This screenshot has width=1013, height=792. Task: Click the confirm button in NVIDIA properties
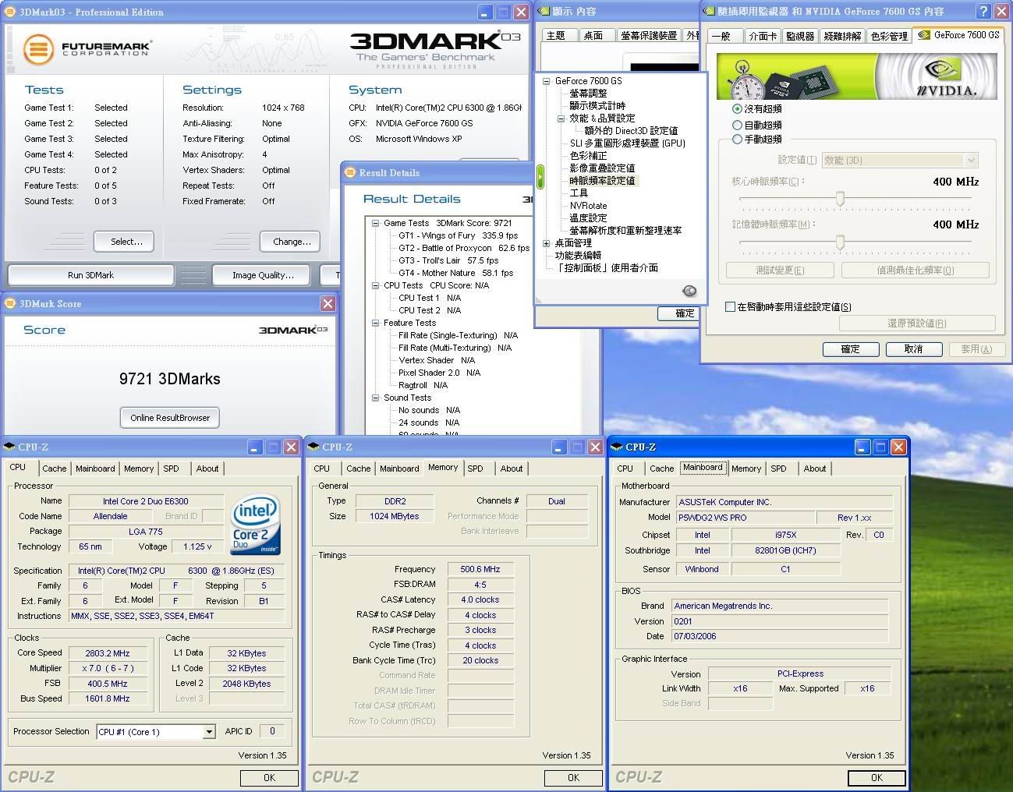click(850, 349)
